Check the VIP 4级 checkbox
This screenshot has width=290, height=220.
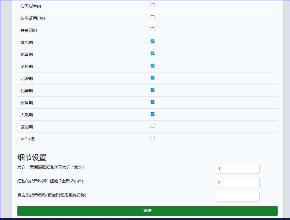click(x=152, y=138)
